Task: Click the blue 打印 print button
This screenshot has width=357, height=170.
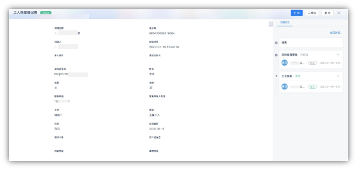Action: (296, 13)
